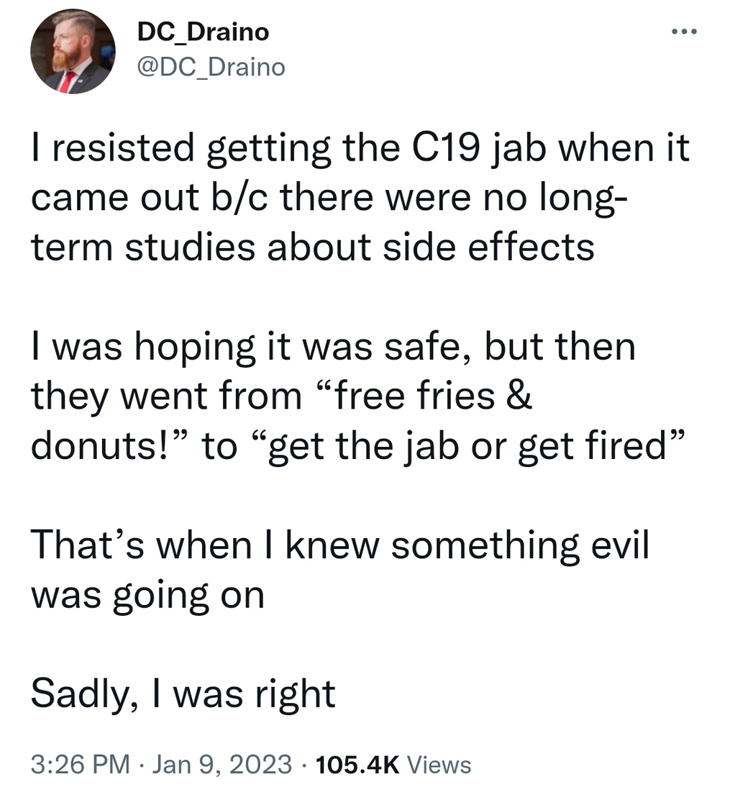Click the words "was going on"
Screen dimensions: 730x795
tap(148, 594)
